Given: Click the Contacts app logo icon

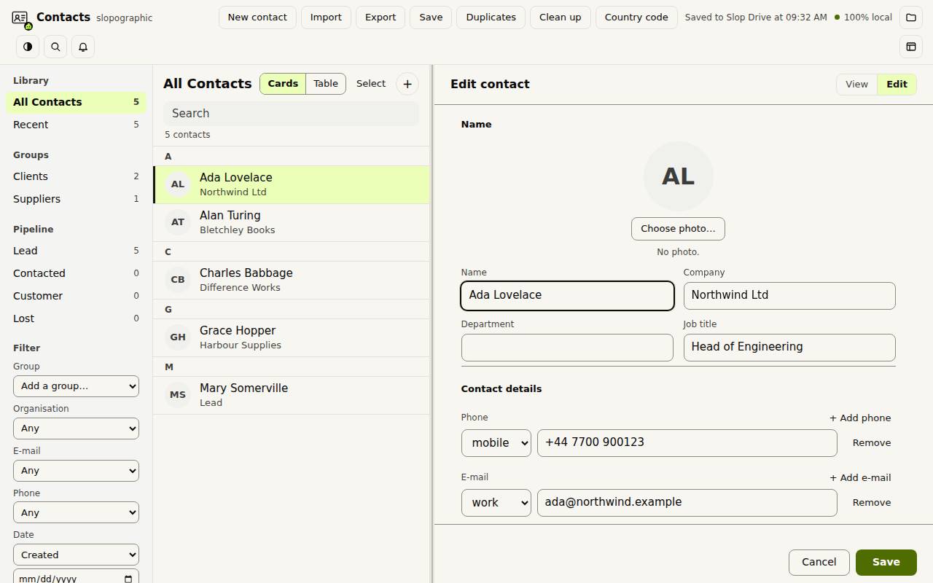Looking at the screenshot, I should coord(20,18).
